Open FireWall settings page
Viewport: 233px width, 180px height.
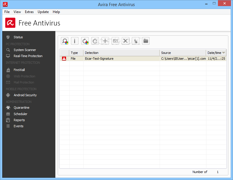click(19, 70)
